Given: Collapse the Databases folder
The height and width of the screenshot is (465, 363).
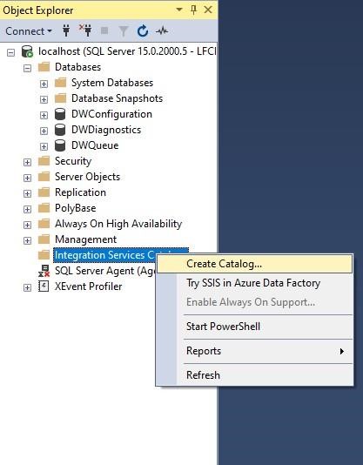Looking at the screenshot, I should (x=27, y=69).
